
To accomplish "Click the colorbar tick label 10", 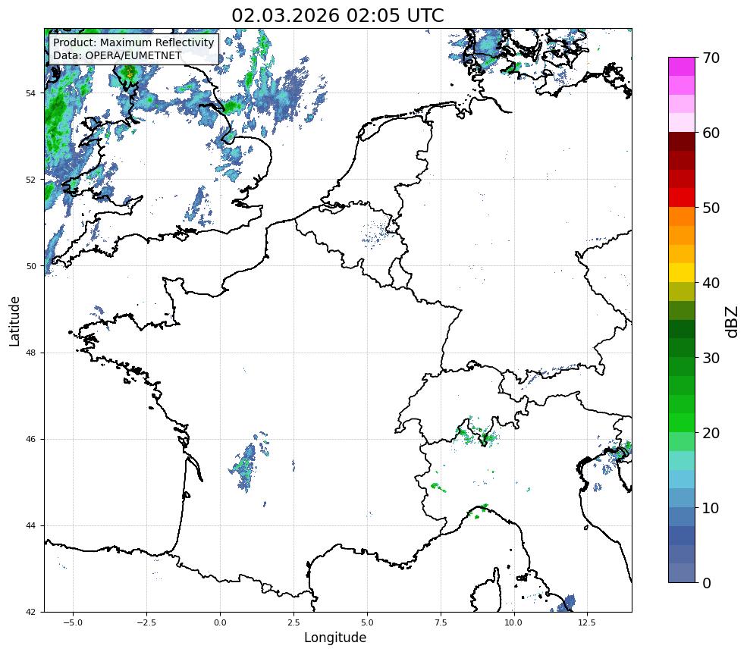I will click(x=711, y=508).
